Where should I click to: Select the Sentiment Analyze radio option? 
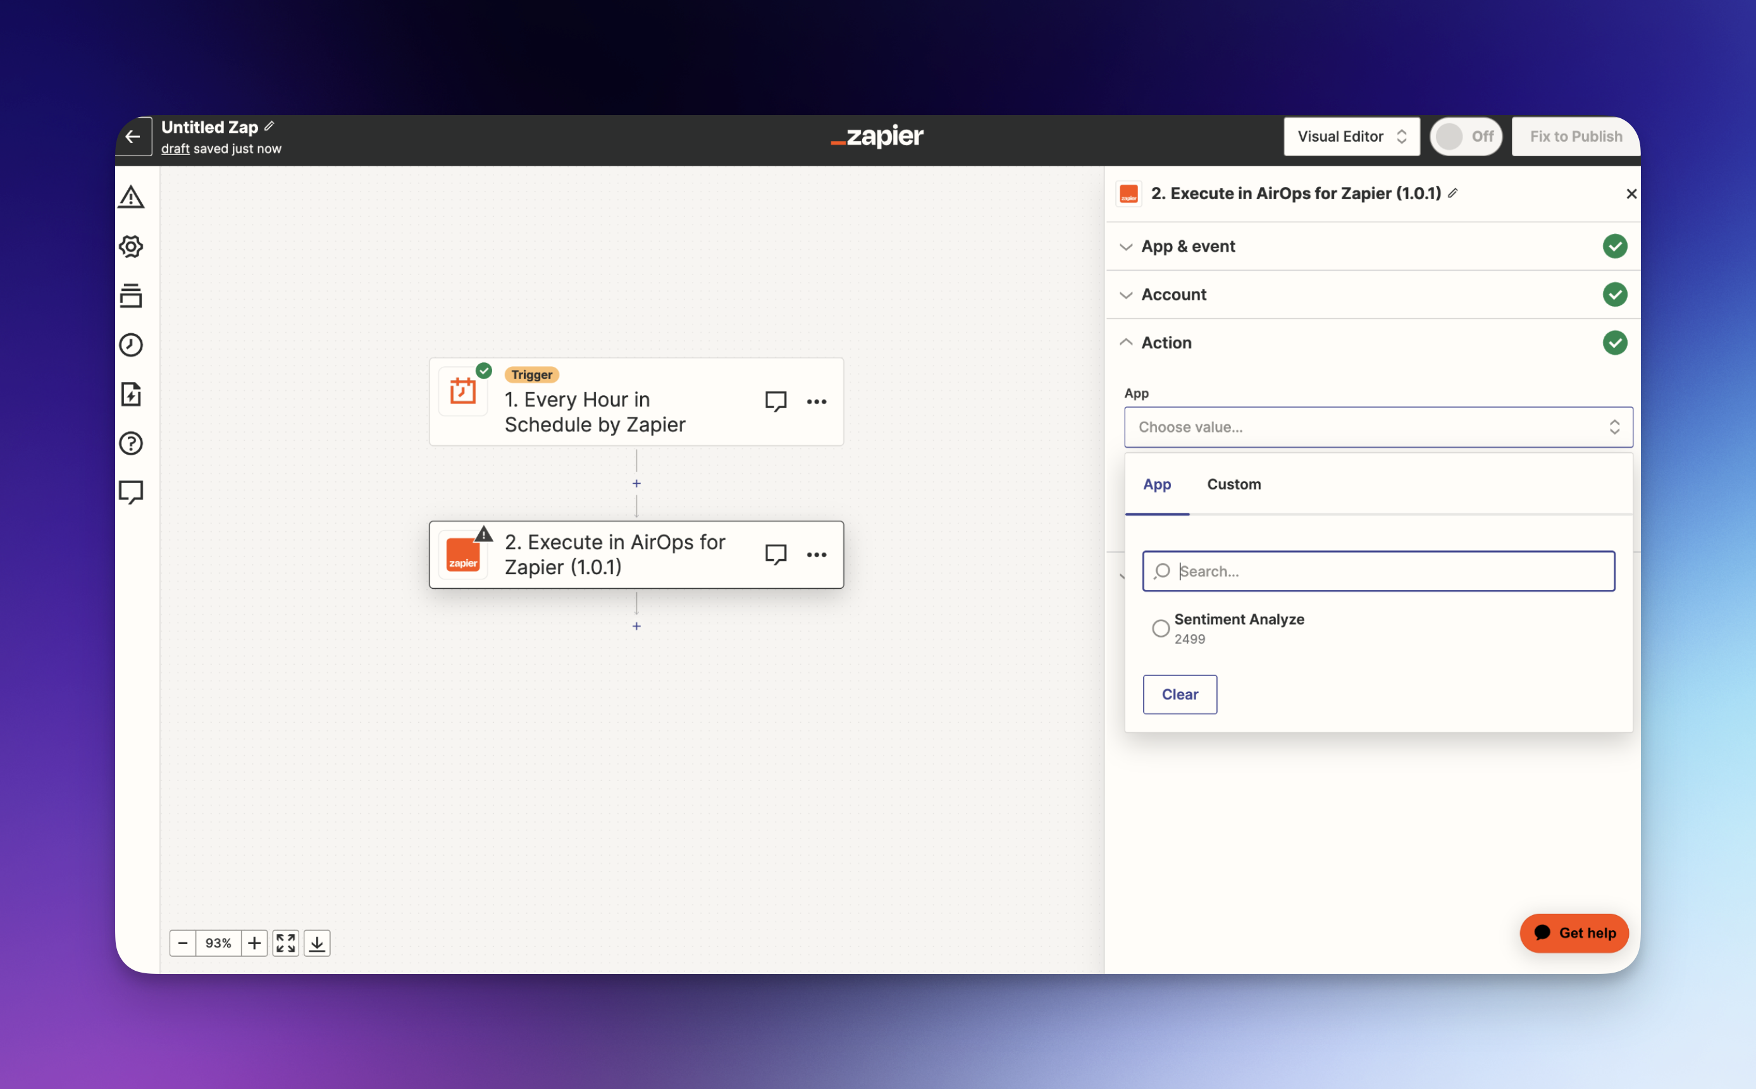coord(1160,628)
